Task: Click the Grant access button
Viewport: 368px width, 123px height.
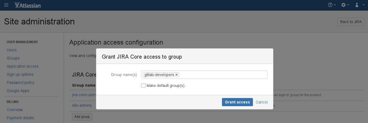Action: [x=237, y=102]
